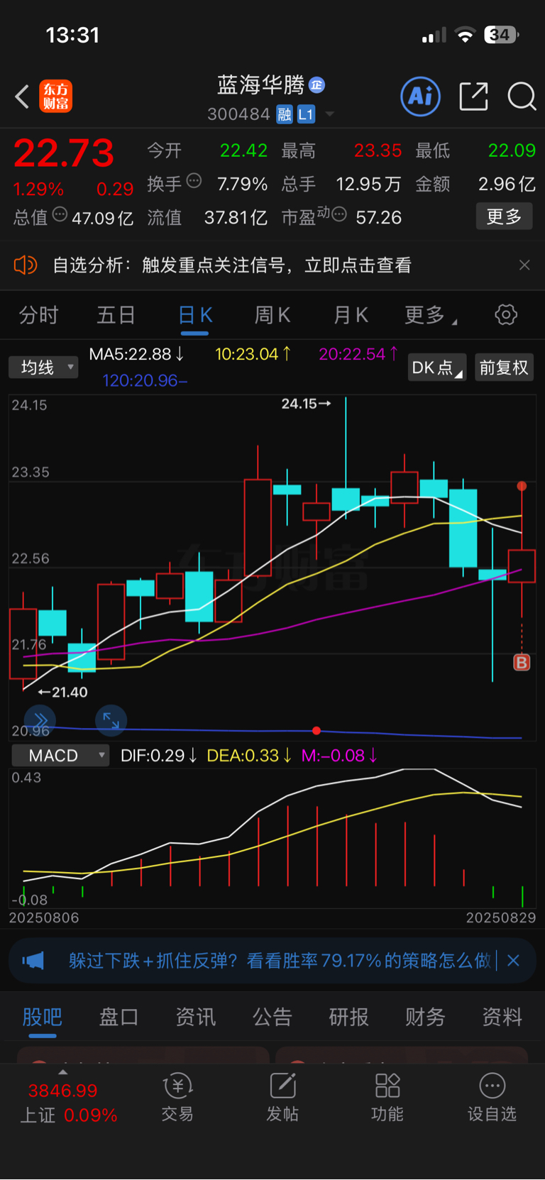Tap the 蓝海华腾 verified badge
The width and height of the screenshot is (545, 1180).
tap(317, 85)
